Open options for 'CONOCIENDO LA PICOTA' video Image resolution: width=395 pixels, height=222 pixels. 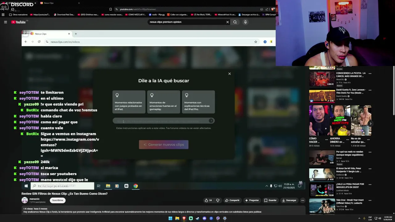tap(370, 74)
